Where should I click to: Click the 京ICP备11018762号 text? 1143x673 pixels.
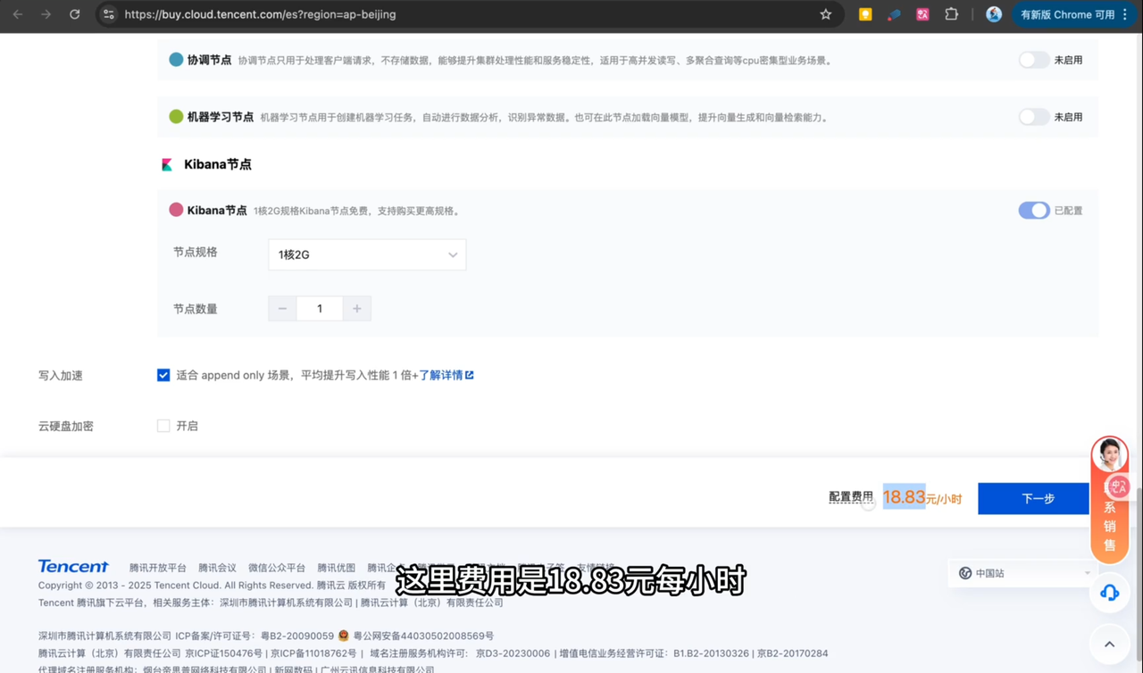pyautogui.click(x=314, y=653)
